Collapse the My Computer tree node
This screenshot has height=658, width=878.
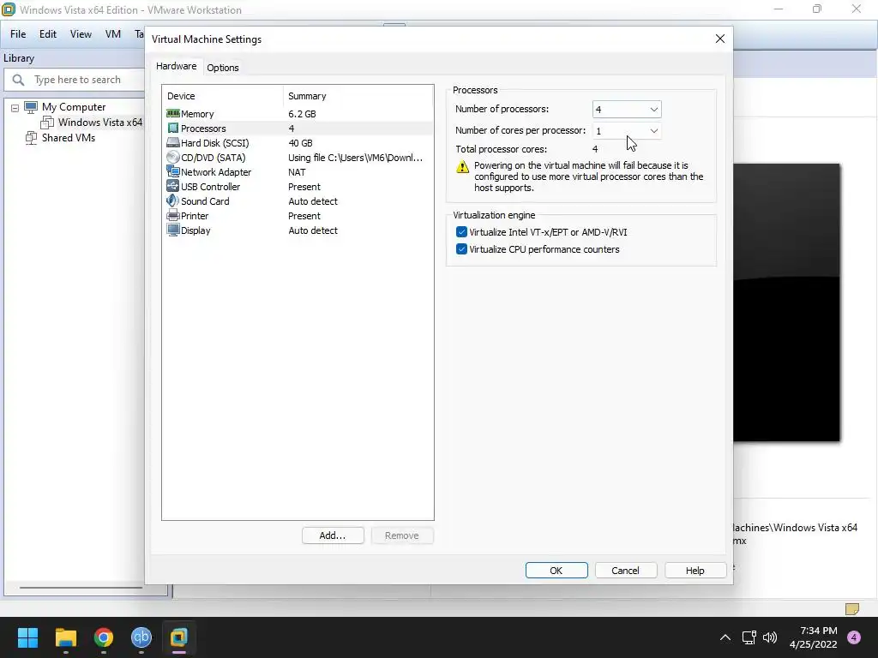click(15, 107)
